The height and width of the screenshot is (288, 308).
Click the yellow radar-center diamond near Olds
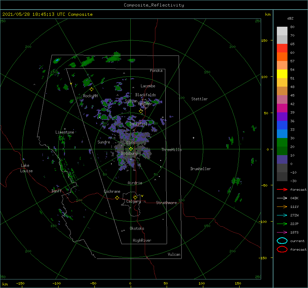[x=131, y=149]
